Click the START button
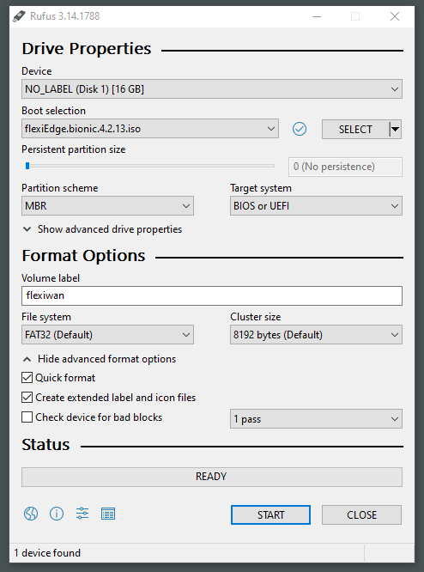Viewport: 424px width, 572px height. tap(270, 514)
